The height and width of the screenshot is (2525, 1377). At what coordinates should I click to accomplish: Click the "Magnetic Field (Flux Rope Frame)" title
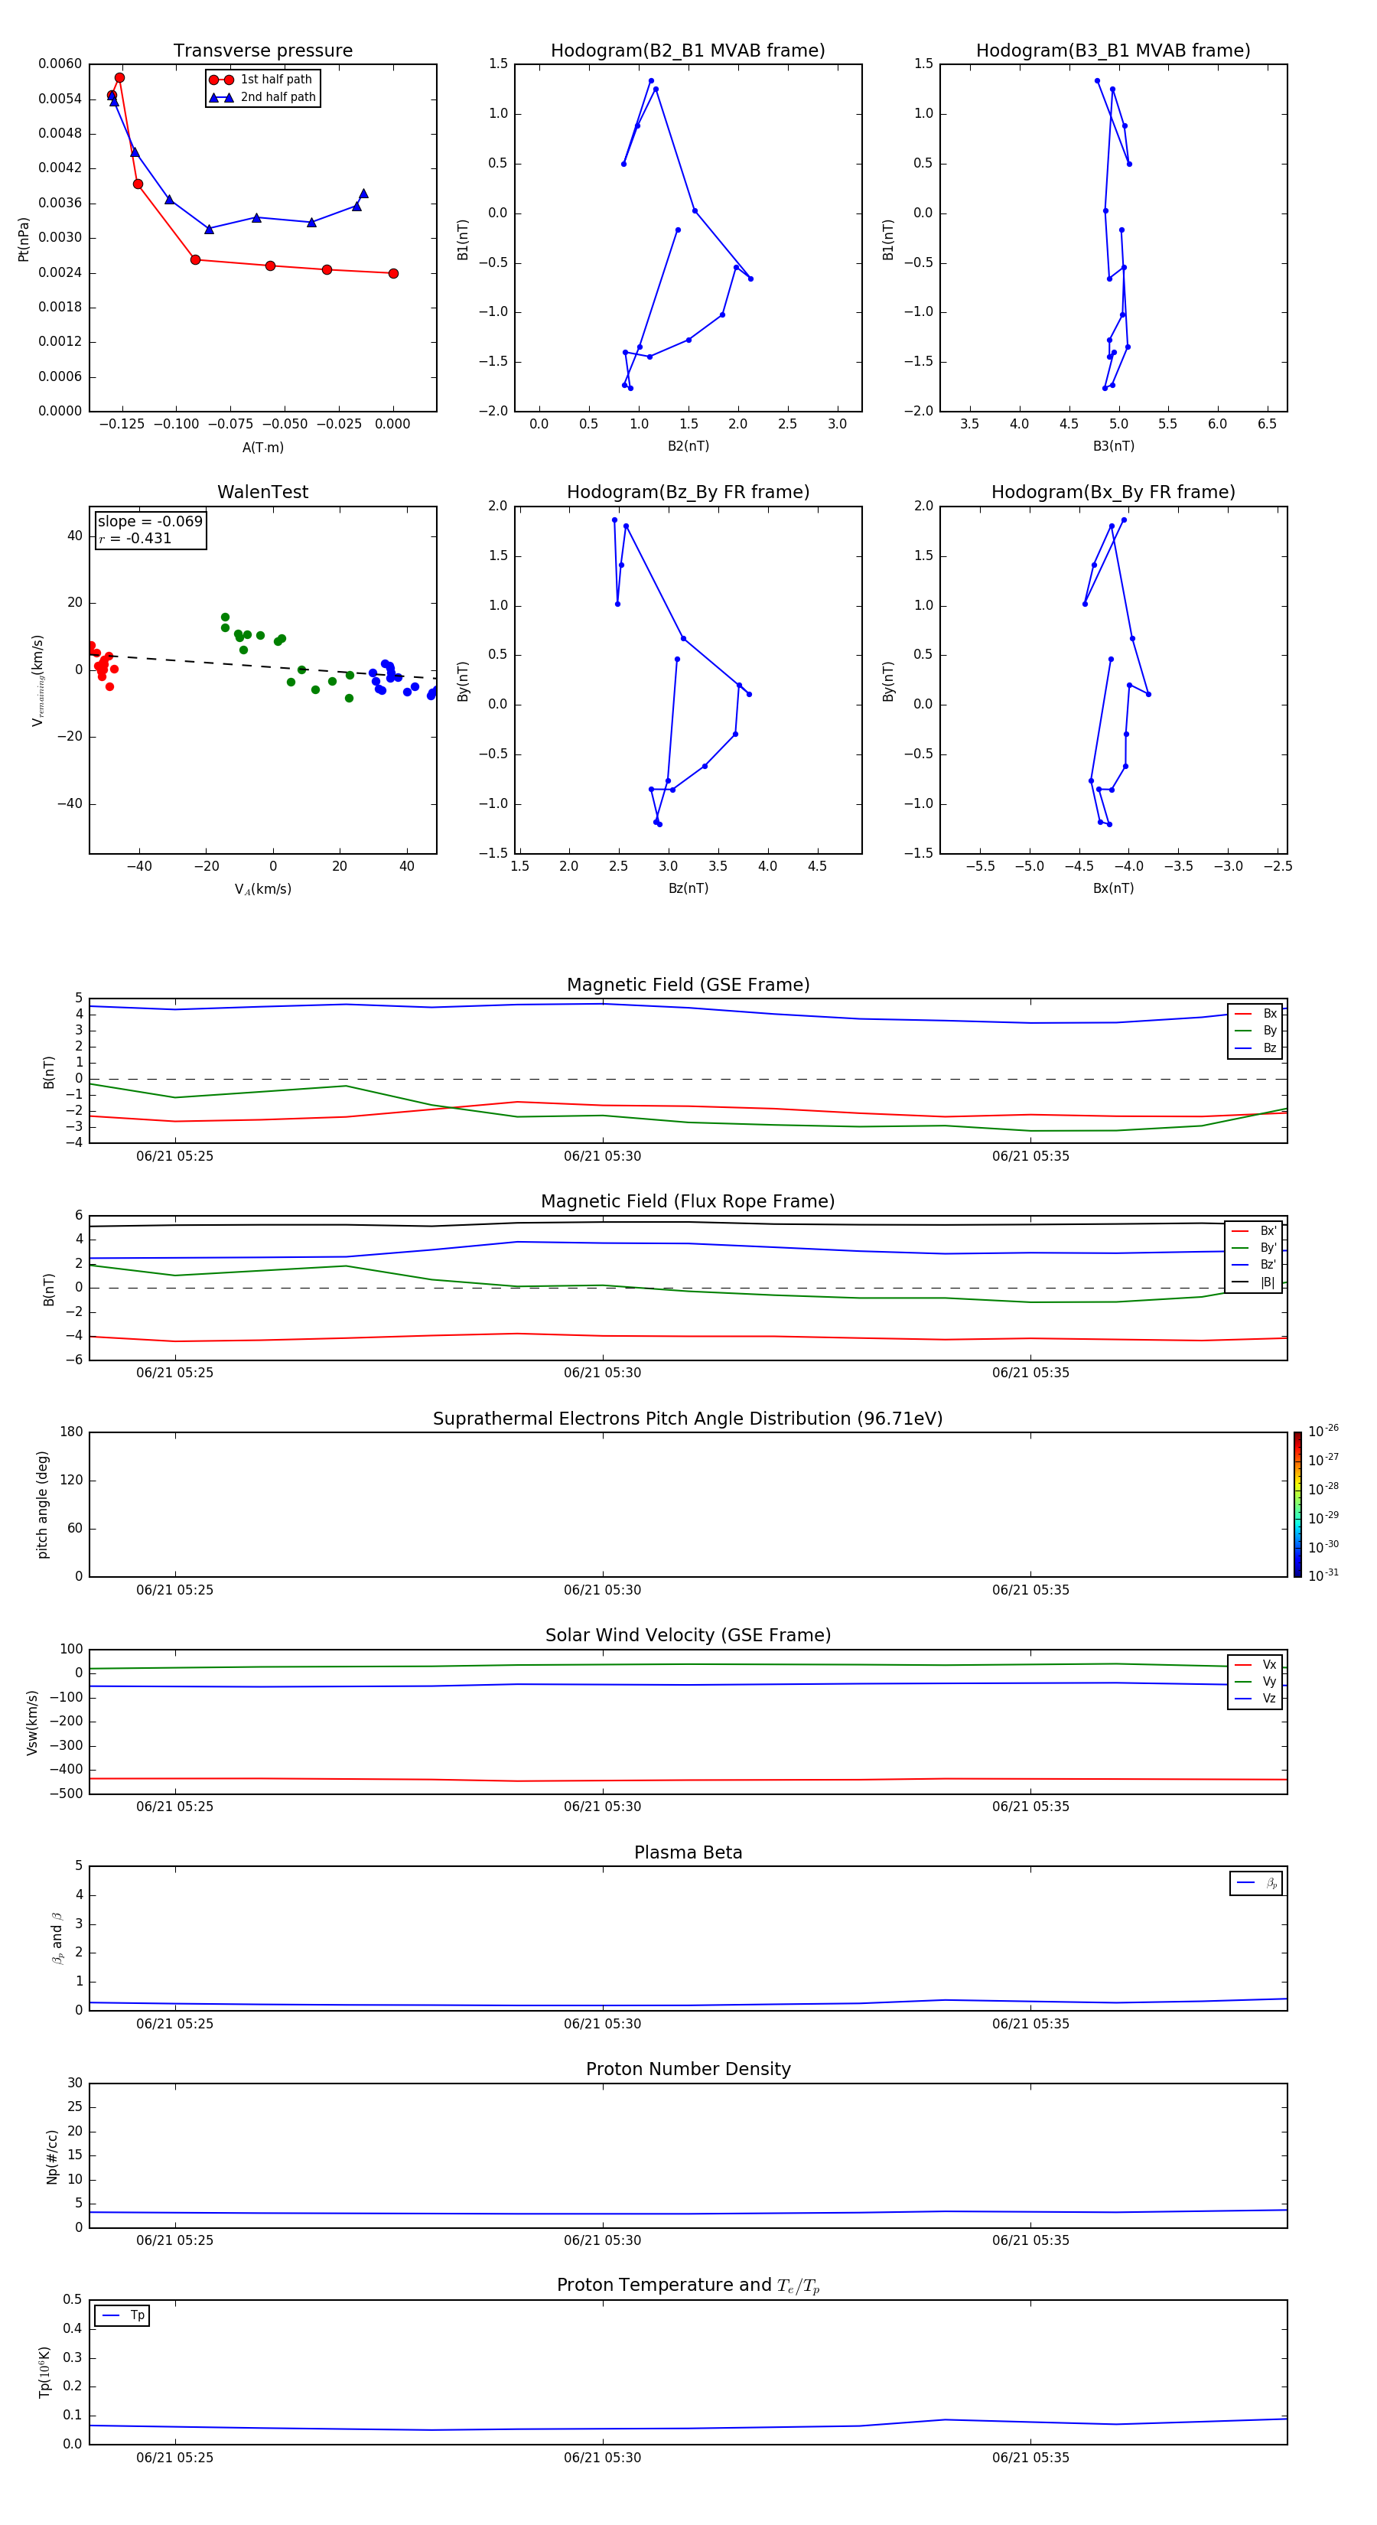click(688, 1202)
